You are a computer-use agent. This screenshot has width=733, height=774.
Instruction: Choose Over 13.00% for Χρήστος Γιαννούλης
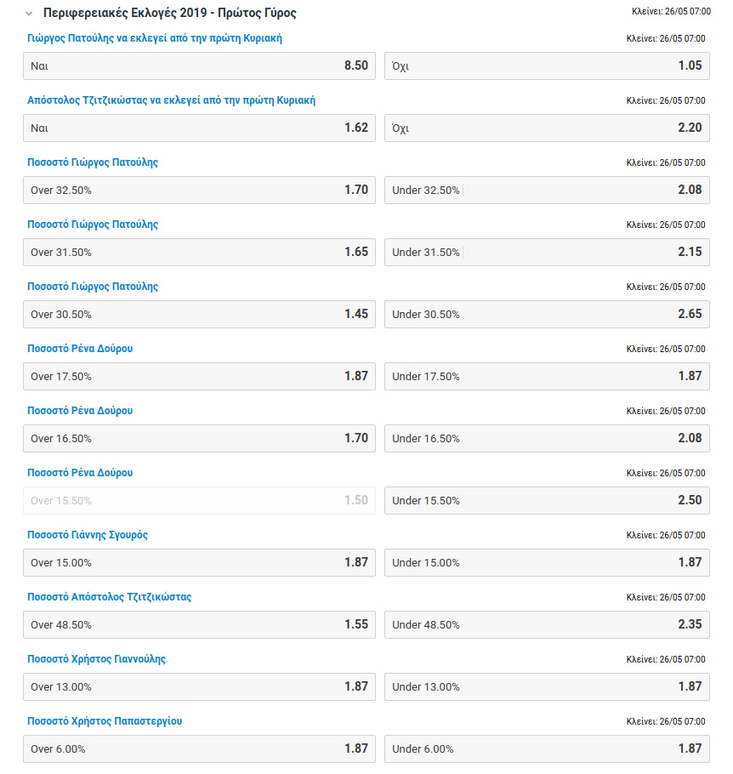199,687
